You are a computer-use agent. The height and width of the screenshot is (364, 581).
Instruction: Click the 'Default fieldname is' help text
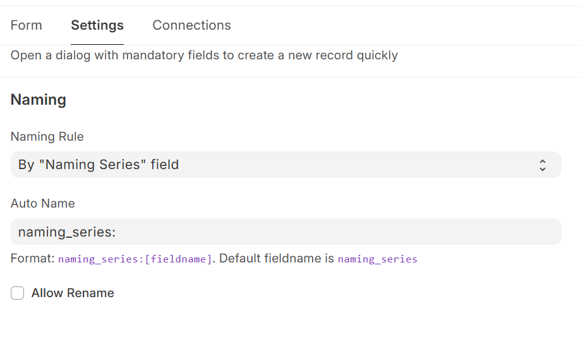[x=277, y=259]
